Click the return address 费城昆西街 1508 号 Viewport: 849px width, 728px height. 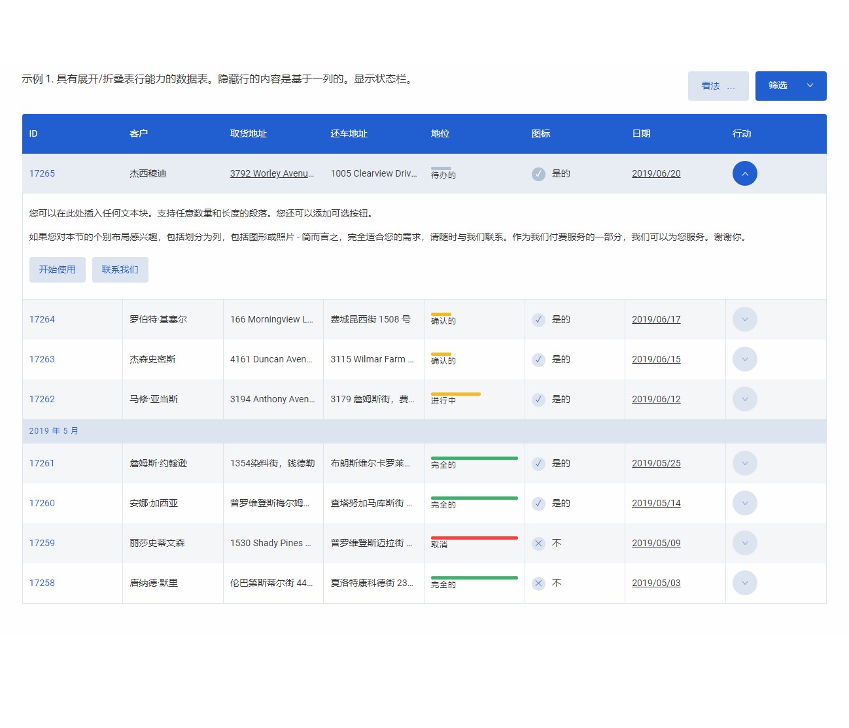coord(371,319)
